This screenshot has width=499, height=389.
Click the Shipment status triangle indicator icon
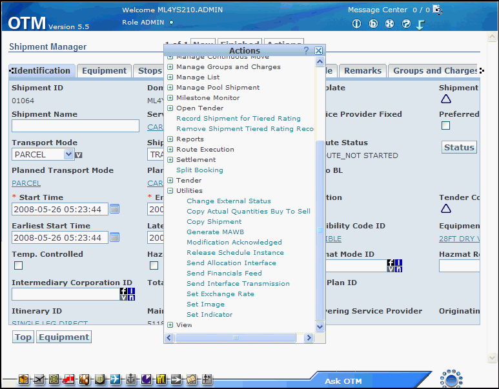(446, 99)
